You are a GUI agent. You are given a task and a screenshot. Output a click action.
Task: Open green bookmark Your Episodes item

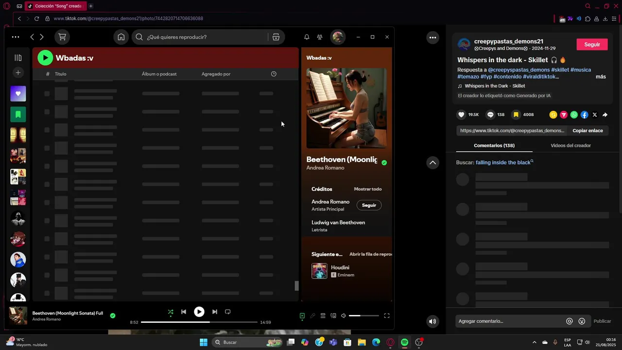pos(18,114)
